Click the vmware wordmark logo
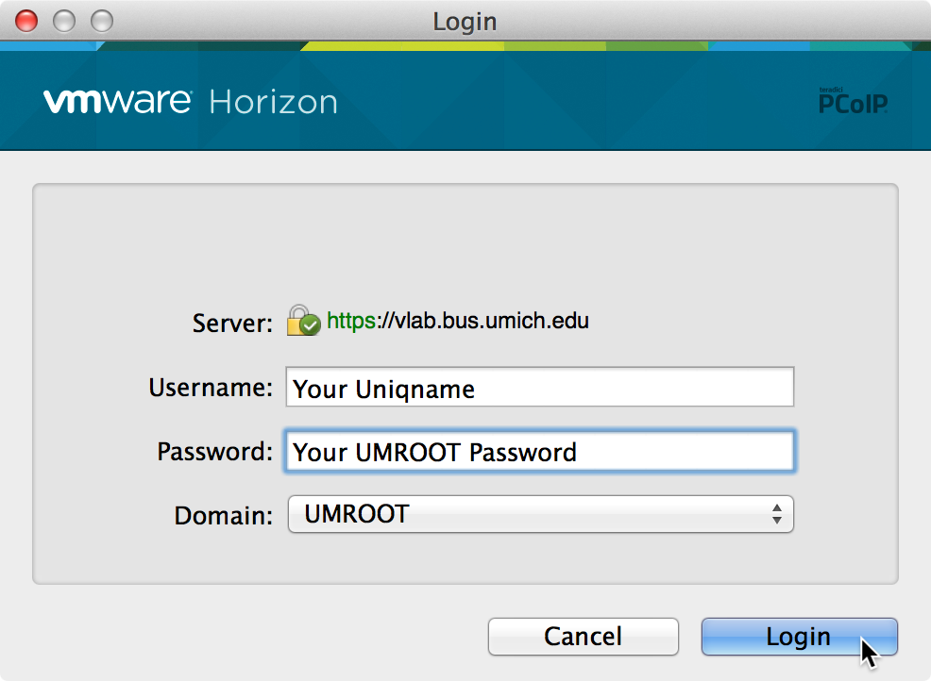Viewport: 931px width, 681px height. coord(117,101)
